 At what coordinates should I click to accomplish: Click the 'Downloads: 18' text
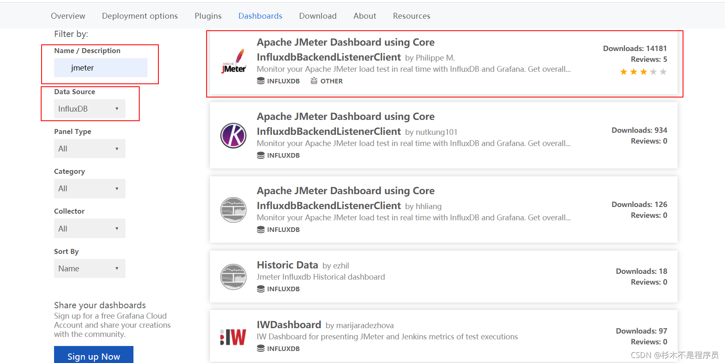[641, 271]
